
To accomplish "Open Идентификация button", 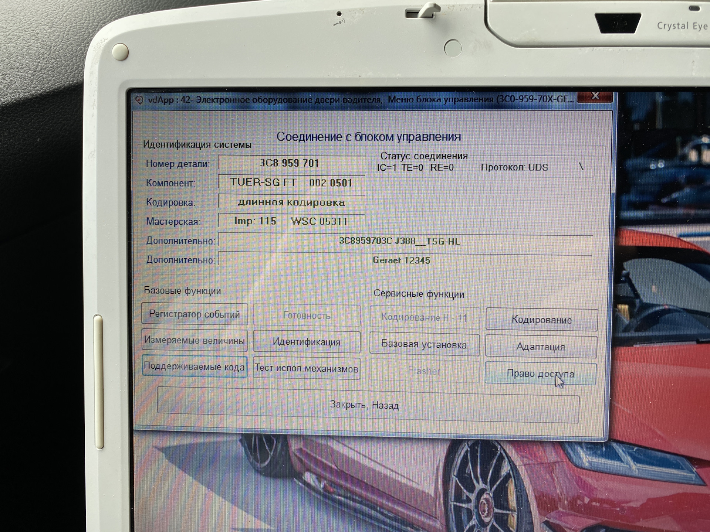I will [307, 342].
